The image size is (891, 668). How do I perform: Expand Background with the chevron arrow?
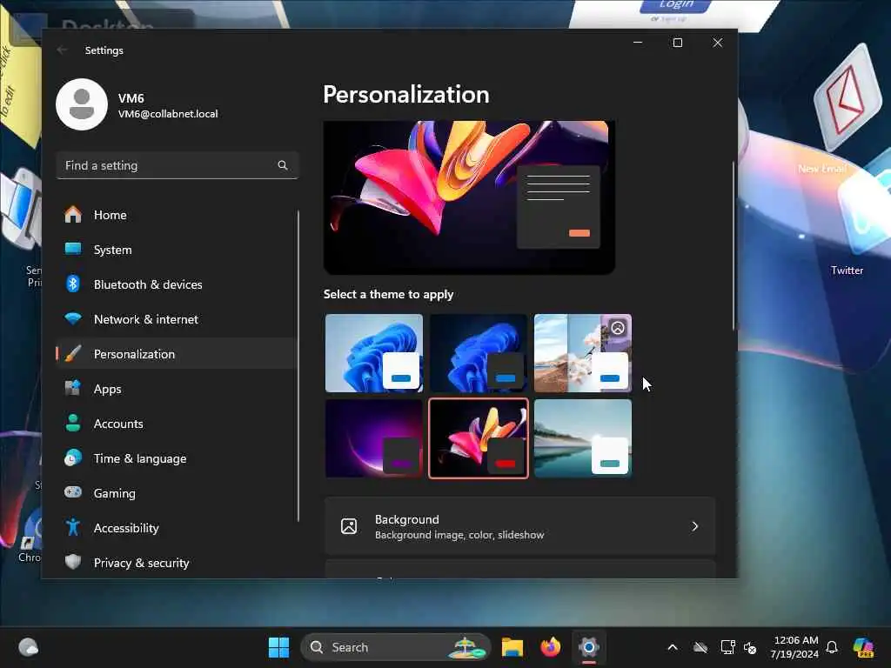coord(694,526)
